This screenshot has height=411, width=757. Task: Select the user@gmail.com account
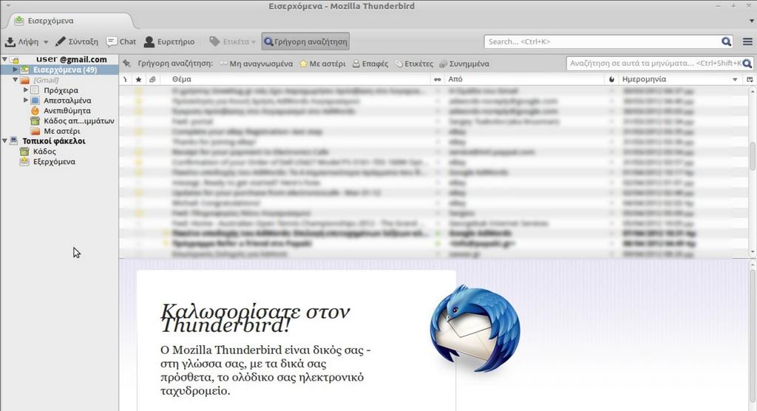click(72, 59)
